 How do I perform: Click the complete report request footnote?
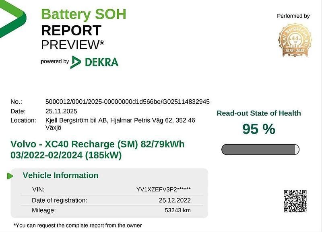pos(78,225)
